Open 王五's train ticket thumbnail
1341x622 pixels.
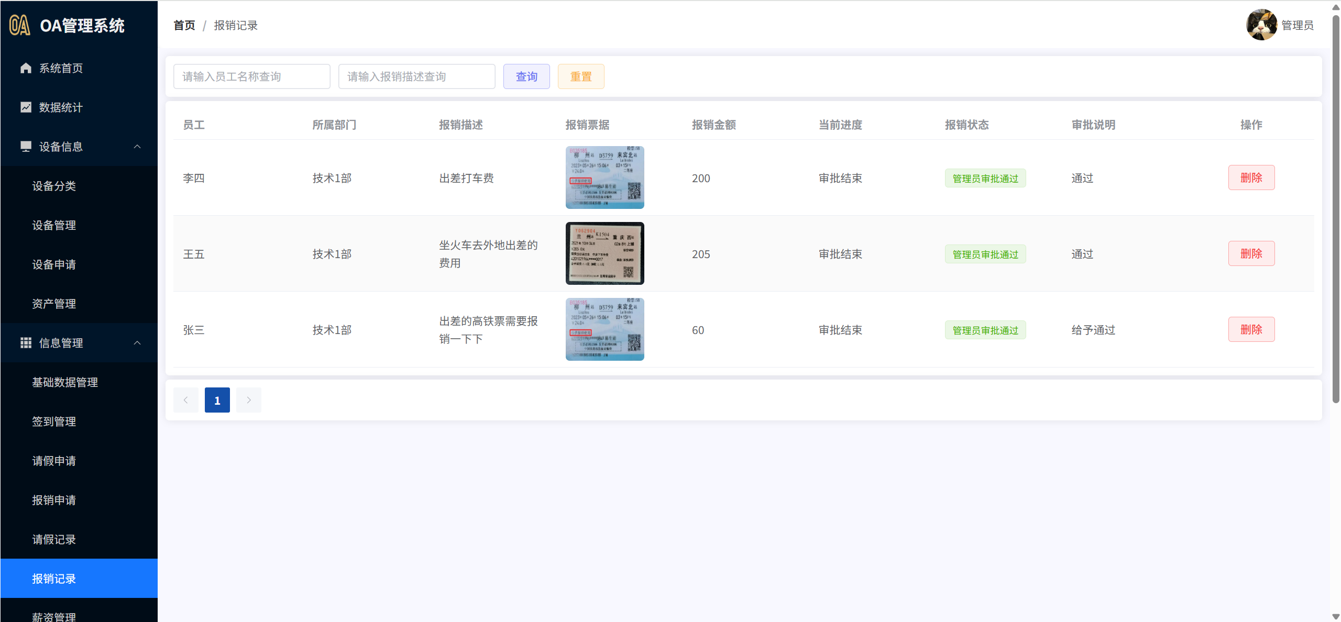[x=604, y=253]
